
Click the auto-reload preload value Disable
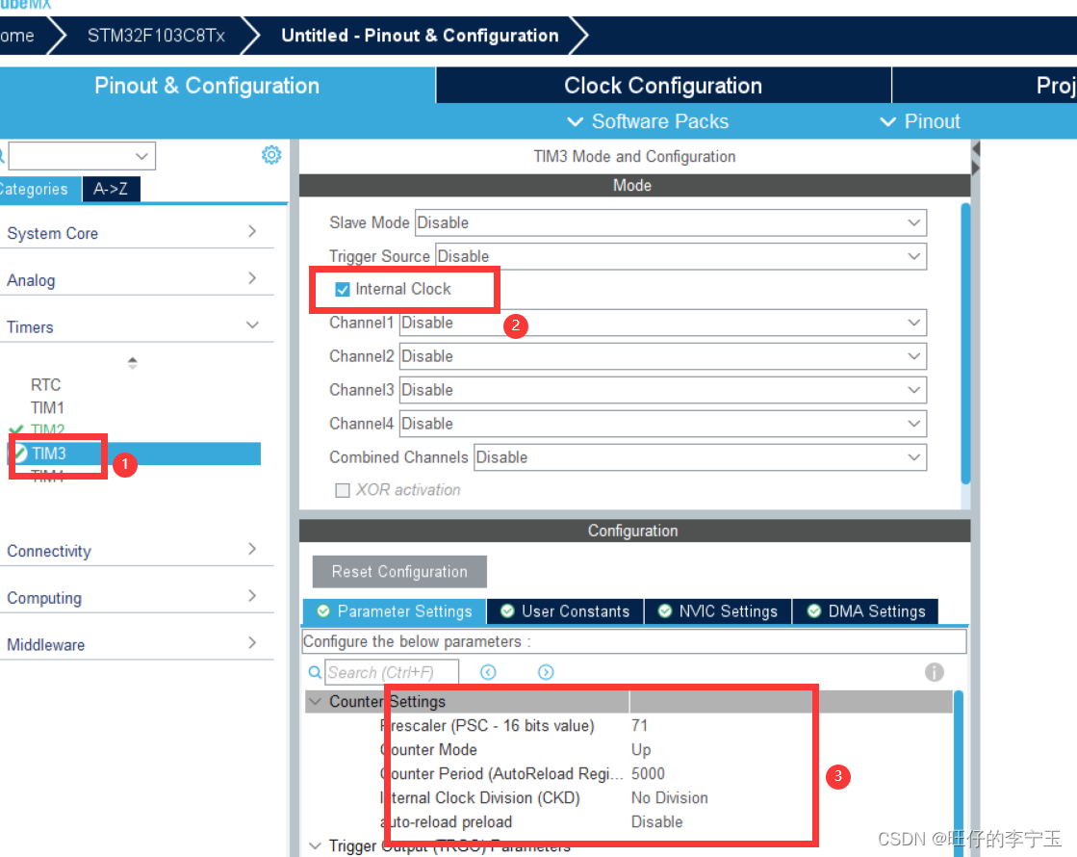pos(657,822)
